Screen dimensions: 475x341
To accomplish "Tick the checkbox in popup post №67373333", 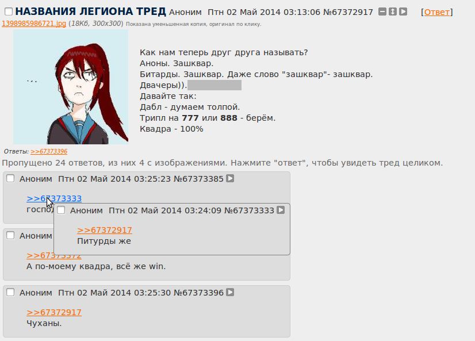I will [x=61, y=210].
